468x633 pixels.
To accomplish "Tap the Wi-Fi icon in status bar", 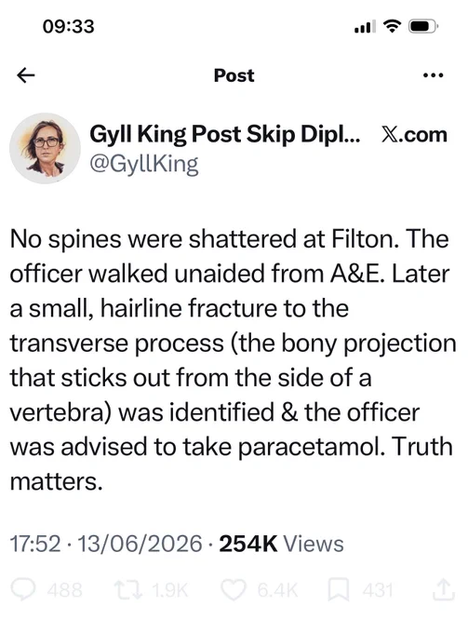I will pyautogui.click(x=392, y=26).
